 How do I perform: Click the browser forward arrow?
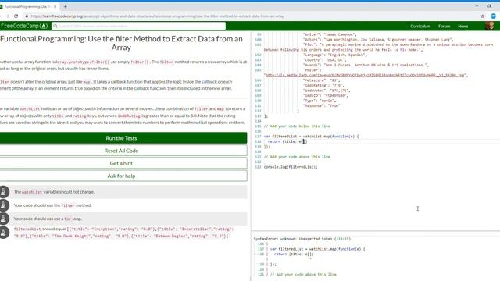pos(7,16)
